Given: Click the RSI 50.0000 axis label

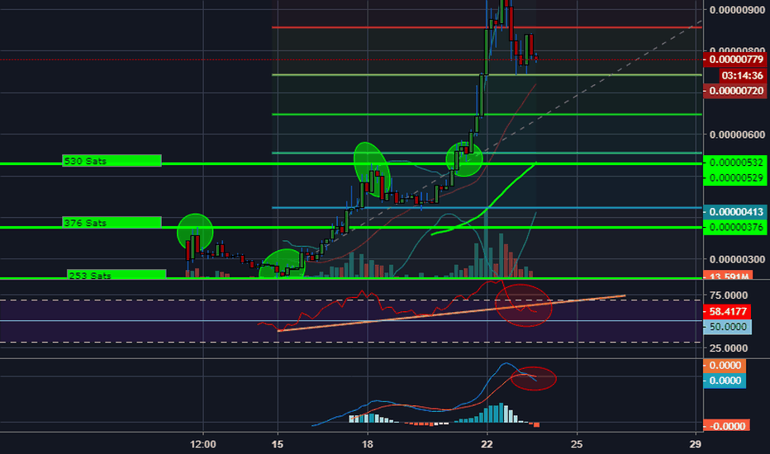Looking at the screenshot, I should coord(727,327).
